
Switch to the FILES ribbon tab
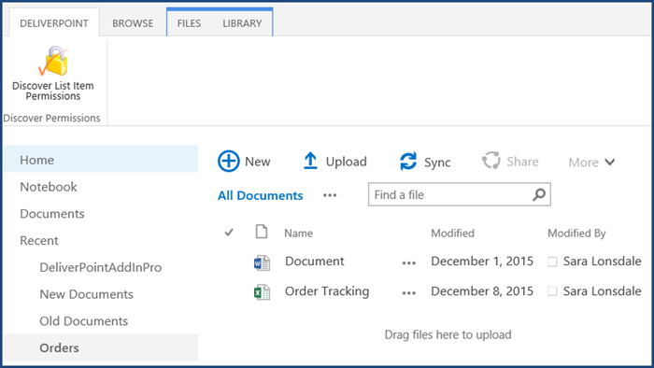[189, 23]
